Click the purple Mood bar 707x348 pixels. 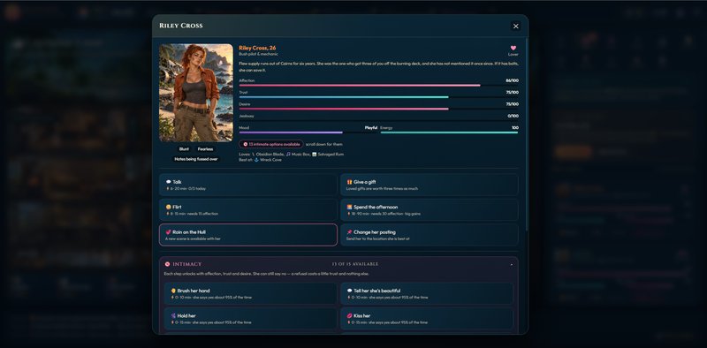(x=291, y=132)
